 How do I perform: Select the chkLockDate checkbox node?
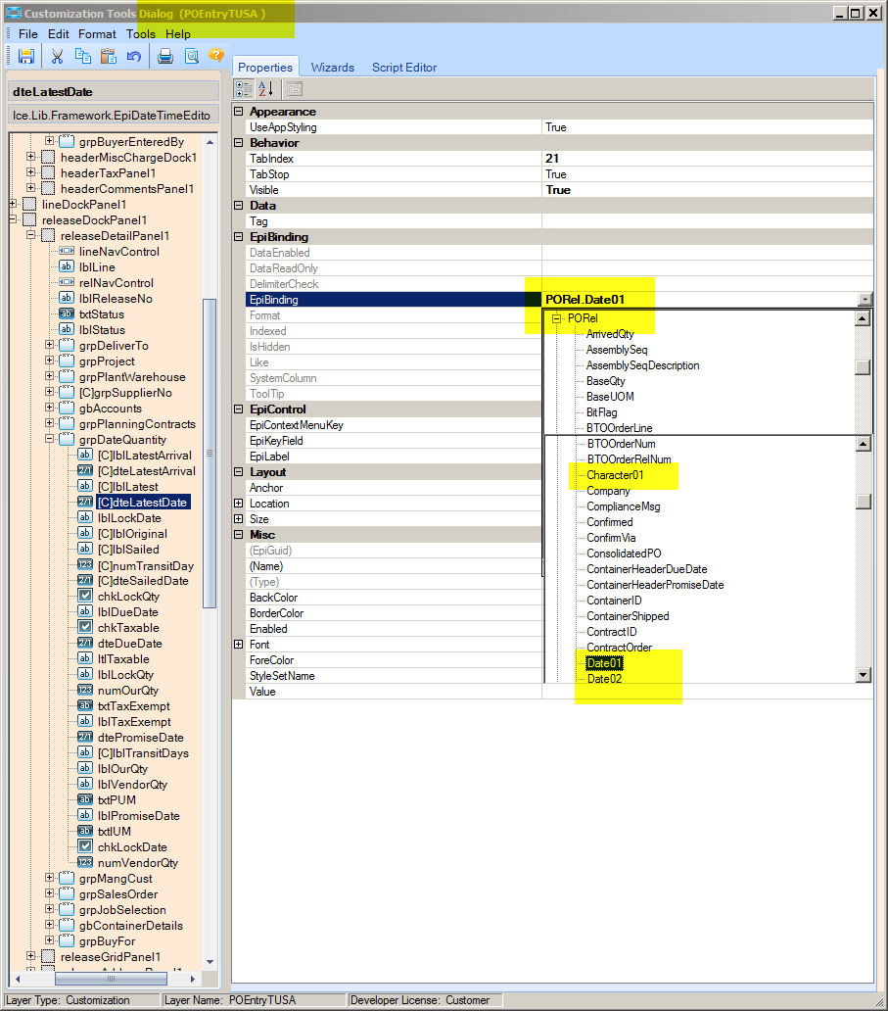[x=132, y=847]
